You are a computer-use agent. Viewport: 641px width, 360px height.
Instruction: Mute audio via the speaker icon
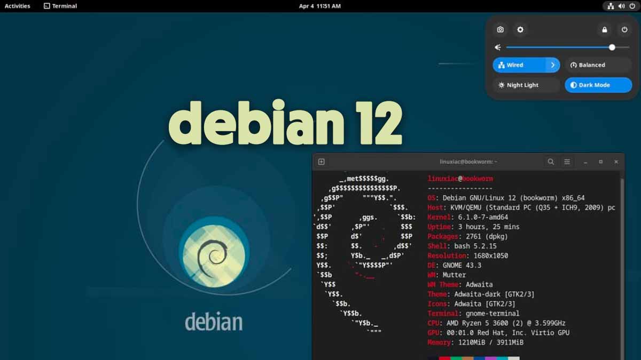[x=497, y=47]
